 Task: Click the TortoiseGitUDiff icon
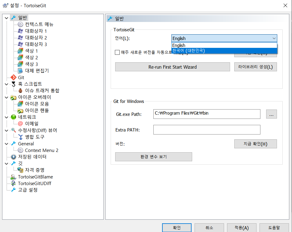click(14, 183)
